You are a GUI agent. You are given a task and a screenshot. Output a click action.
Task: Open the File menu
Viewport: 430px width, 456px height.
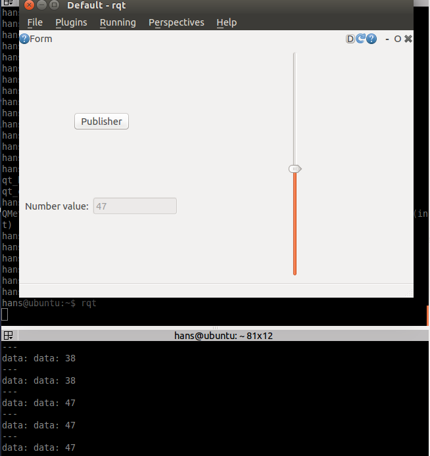click(x=35, y=22)
